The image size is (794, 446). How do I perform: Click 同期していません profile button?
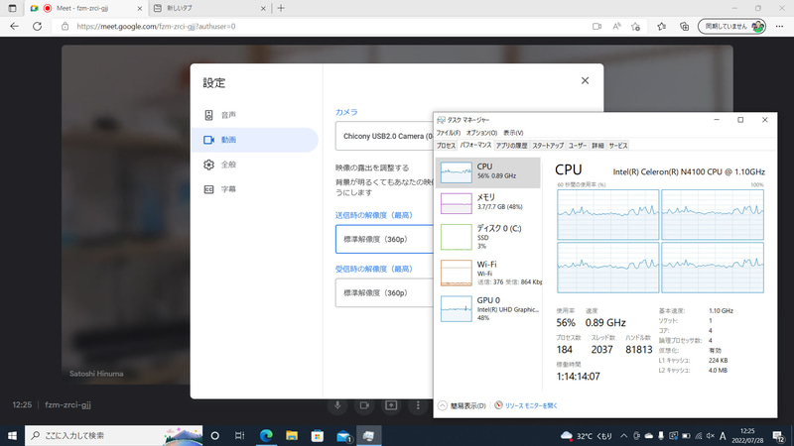731,27
